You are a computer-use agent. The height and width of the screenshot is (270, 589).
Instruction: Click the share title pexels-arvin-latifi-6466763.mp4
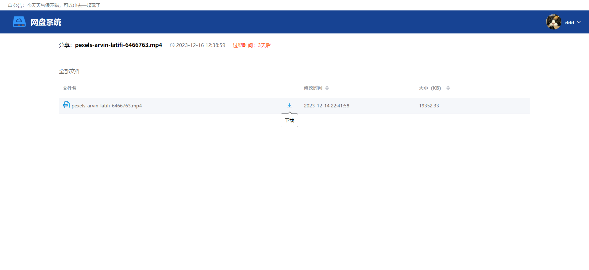click(x=118, y=45)
